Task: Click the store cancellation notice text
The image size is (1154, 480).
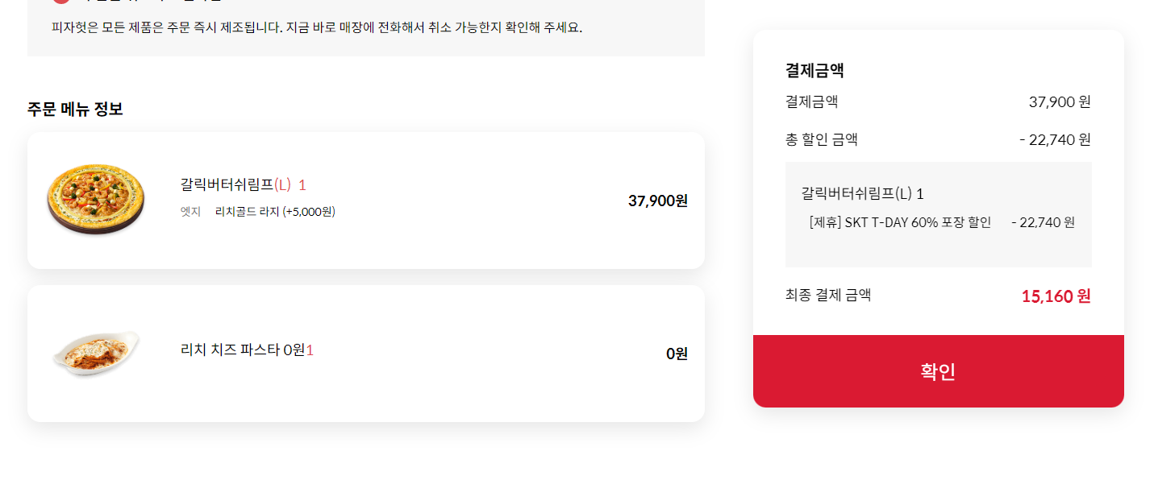Action: pos(316,27)
